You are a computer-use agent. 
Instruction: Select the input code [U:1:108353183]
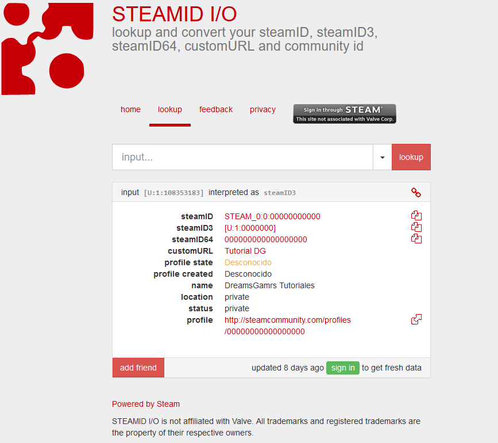point(173,193)
